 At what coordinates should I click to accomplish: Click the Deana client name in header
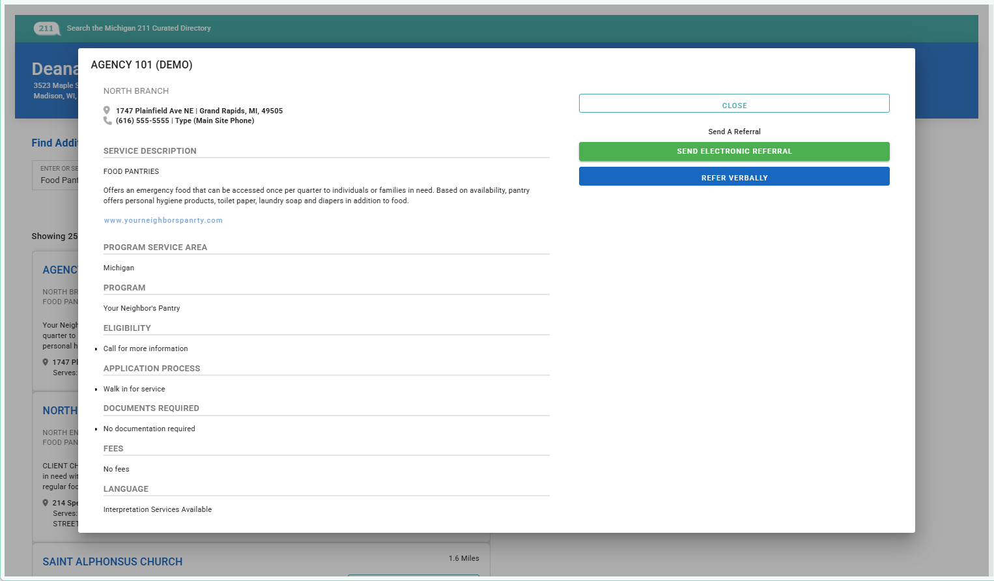coord(55,69)
